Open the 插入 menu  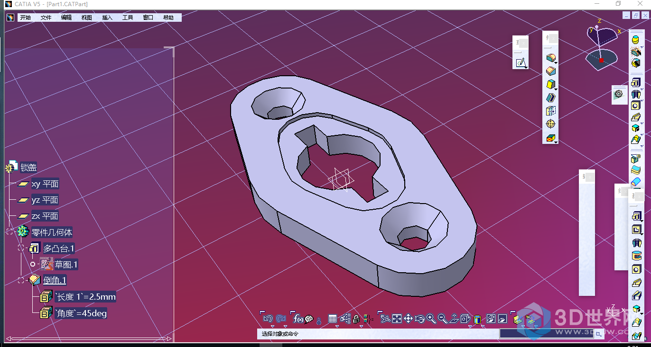[107, 18]
